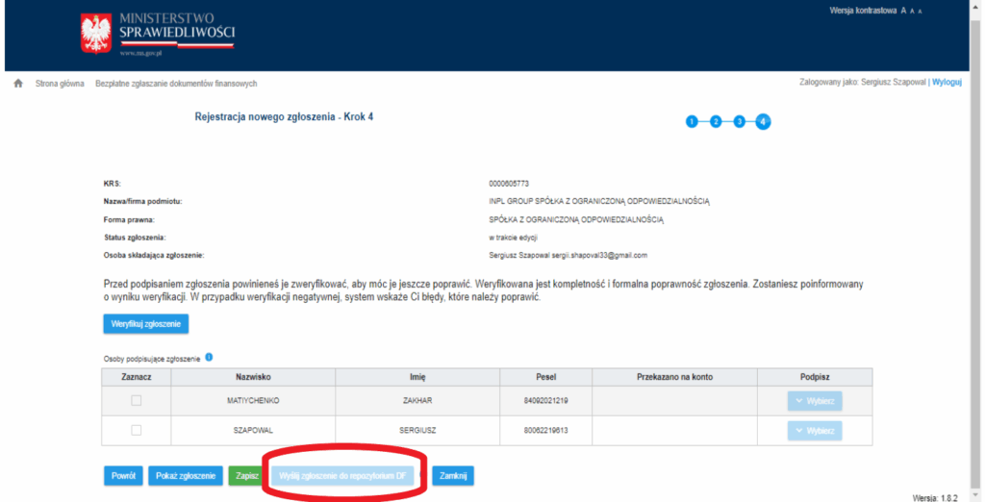This screenshot has width=985, height=502.
Task: Open the Strona główna breadcrumb item
Action: click(x=60, y=84)
